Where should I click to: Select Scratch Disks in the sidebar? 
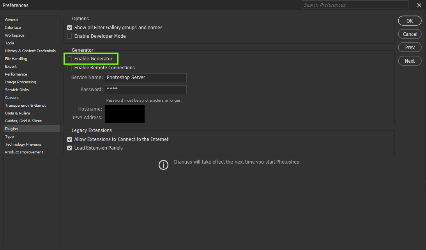[x=17, y=90]
